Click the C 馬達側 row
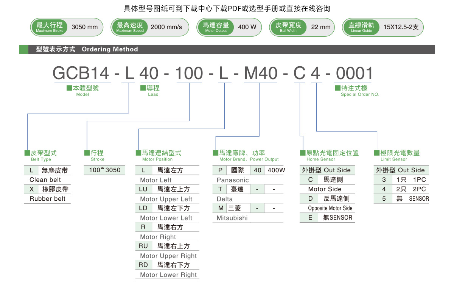Viewport: 454px width, 284px height. tap(327, 179)
